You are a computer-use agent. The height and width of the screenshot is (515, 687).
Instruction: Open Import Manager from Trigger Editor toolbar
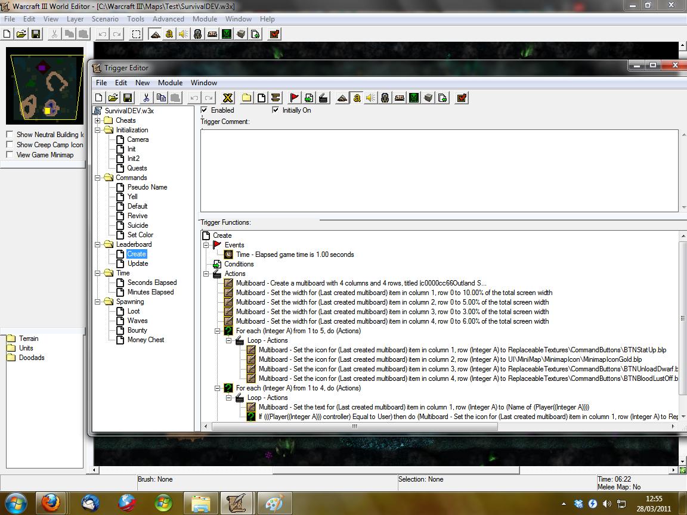point(443,98)
